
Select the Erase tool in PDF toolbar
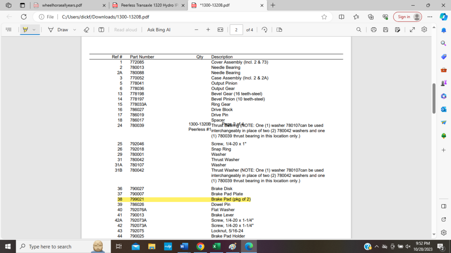pos(86,29)
